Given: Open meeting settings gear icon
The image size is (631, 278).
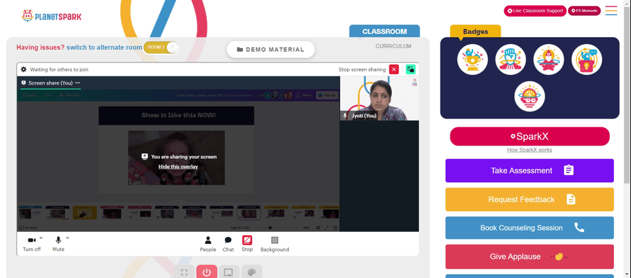Looking at the screenshot, I should coord(24,69).
